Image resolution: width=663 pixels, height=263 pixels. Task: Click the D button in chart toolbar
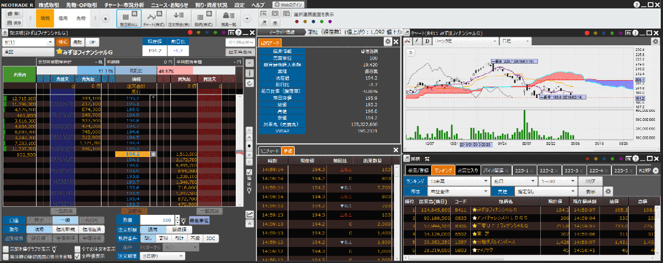point(427,41)
